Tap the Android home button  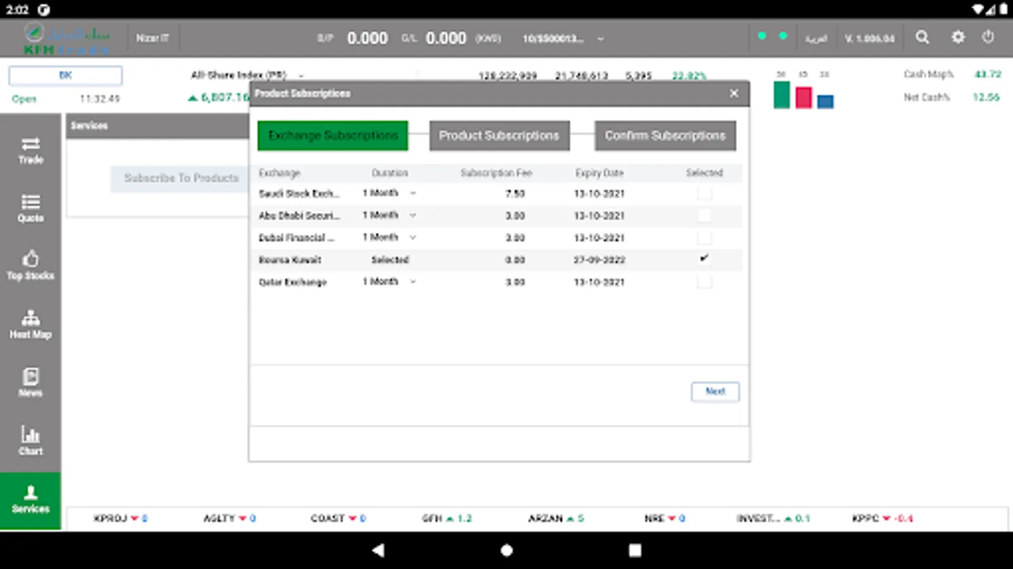[507, 550]
